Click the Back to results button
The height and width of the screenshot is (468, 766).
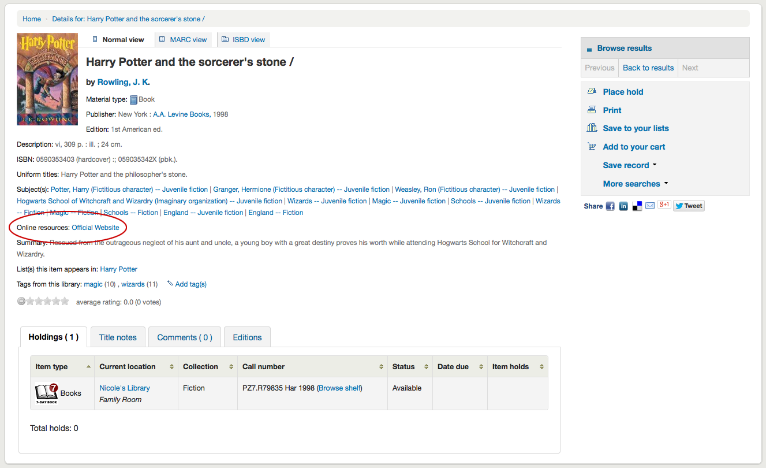coord(648,68)
